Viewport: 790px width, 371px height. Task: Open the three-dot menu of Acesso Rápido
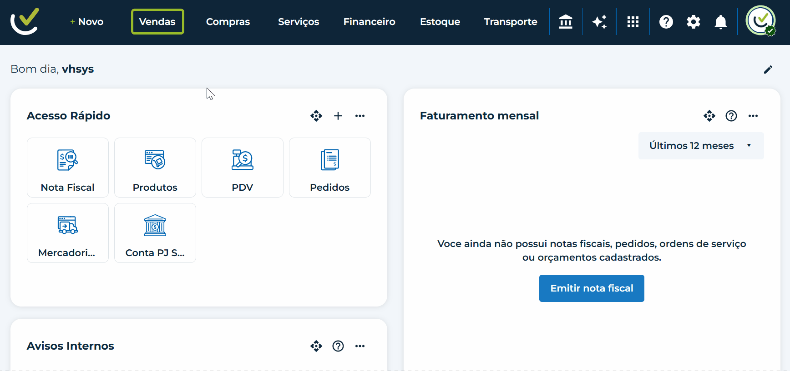360,116
